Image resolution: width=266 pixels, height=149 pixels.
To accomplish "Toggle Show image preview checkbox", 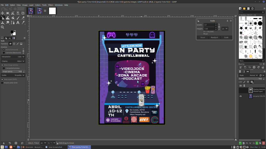I will click(x=2, y=65).
